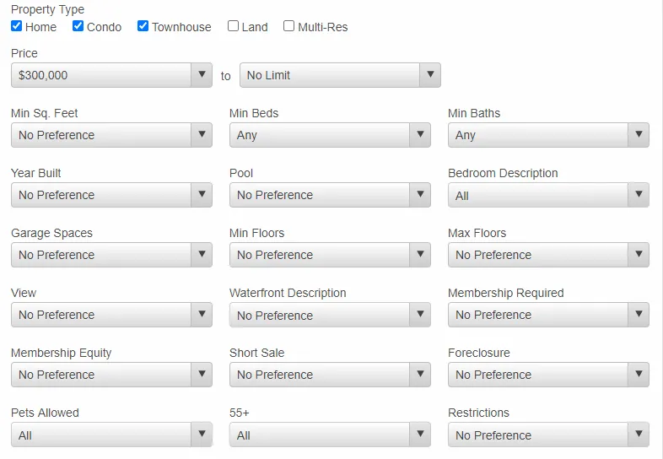Expand the Min Sq. Feet dropdown
Screen dimensions: 663x459
pyautogui.click(x=111, y=135)
